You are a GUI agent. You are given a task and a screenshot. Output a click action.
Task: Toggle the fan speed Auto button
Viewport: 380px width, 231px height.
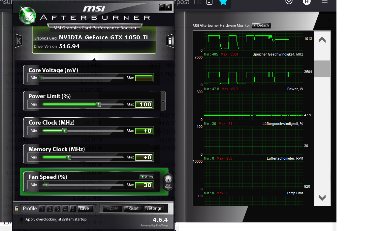pyautogui.click(x=147, y=176)
